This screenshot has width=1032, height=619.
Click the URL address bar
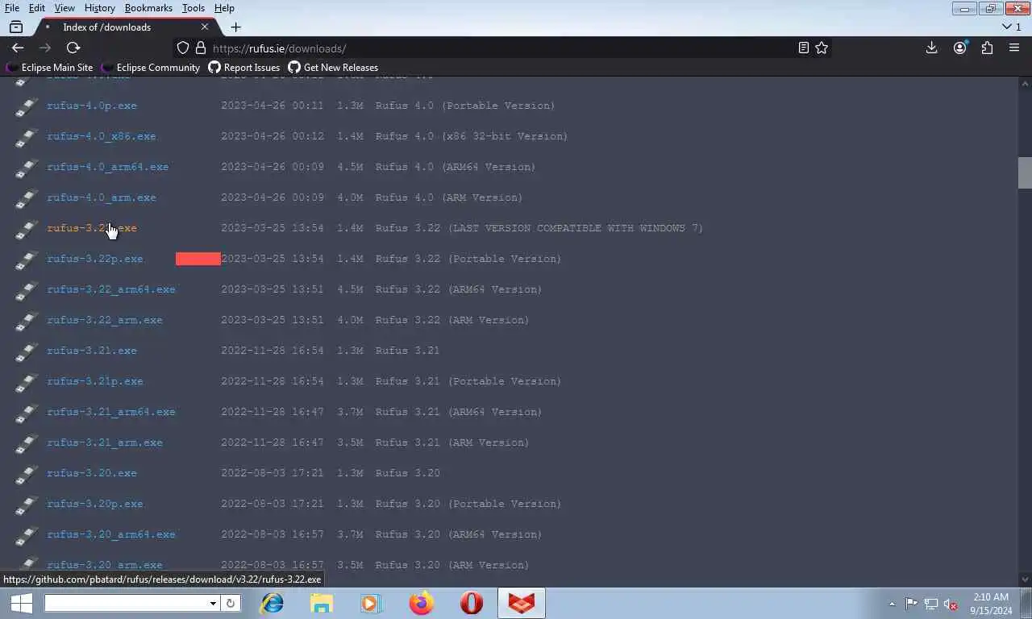[500, 48]
